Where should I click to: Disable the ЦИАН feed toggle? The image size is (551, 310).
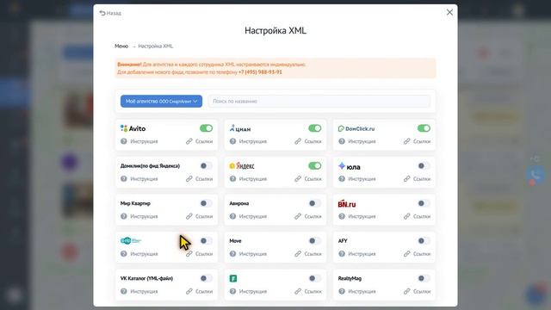coord(315,128)
